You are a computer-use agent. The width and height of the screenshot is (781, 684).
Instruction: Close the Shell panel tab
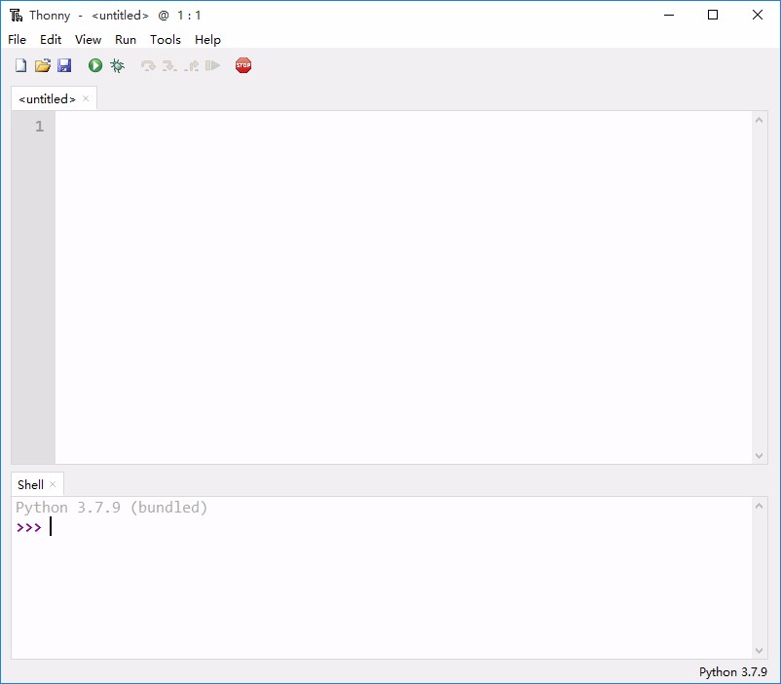53,484
